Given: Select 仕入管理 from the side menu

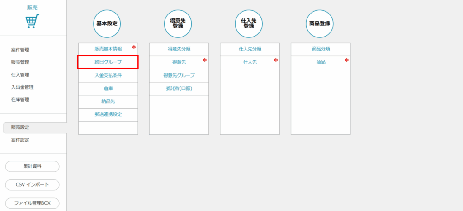Looking at the screenshot, I should coord(20,75).
